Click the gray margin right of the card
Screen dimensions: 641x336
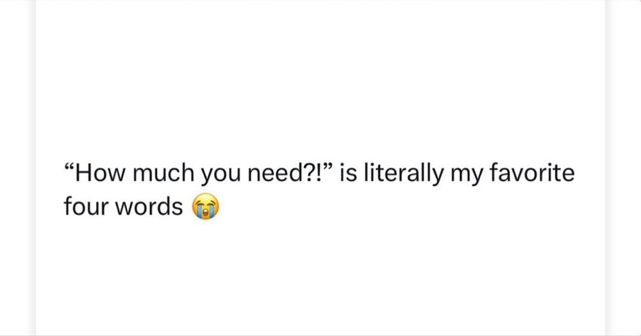(623, 168)
